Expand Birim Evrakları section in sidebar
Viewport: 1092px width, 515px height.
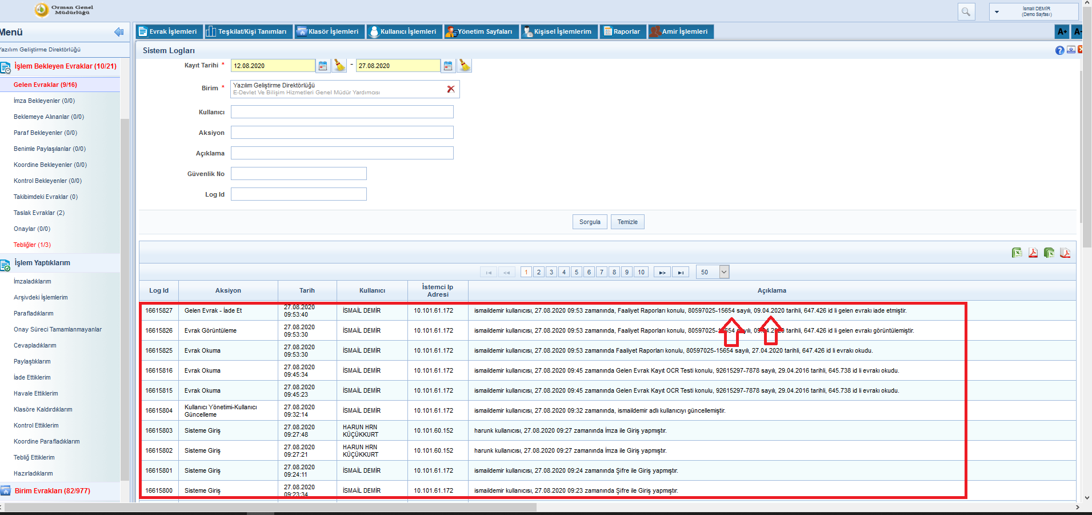click(53, 491)
